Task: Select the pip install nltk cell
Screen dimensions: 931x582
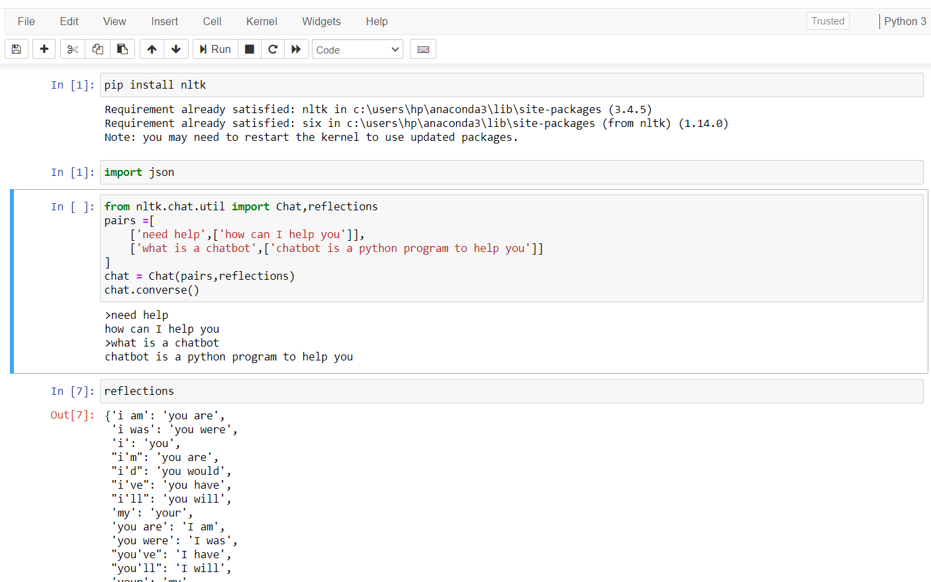Action: click(x=511, y=85)
